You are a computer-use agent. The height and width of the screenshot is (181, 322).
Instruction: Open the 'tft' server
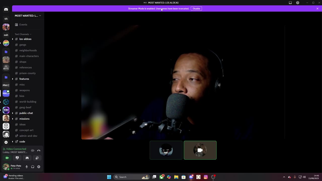(x=6, y=19)
